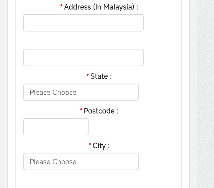
Task: Click the required asterisk next to State
Action: 88,75
